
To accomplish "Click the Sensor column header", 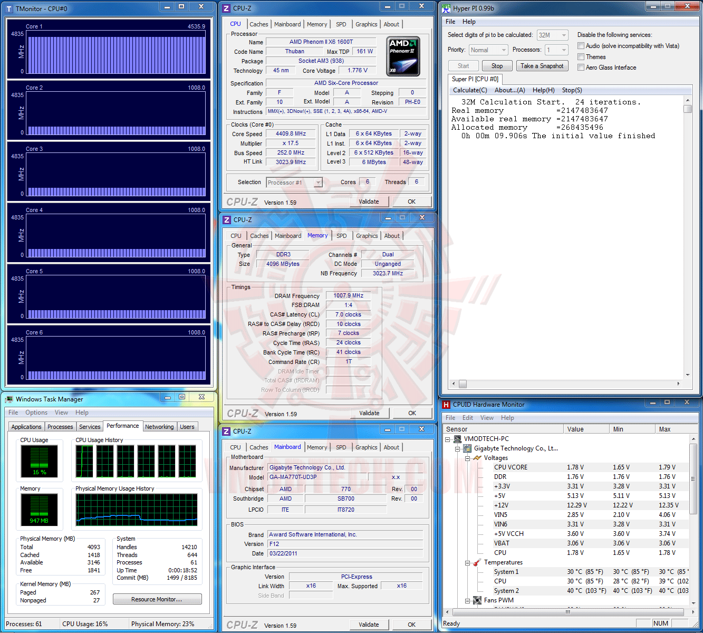I will coord(503,429).
